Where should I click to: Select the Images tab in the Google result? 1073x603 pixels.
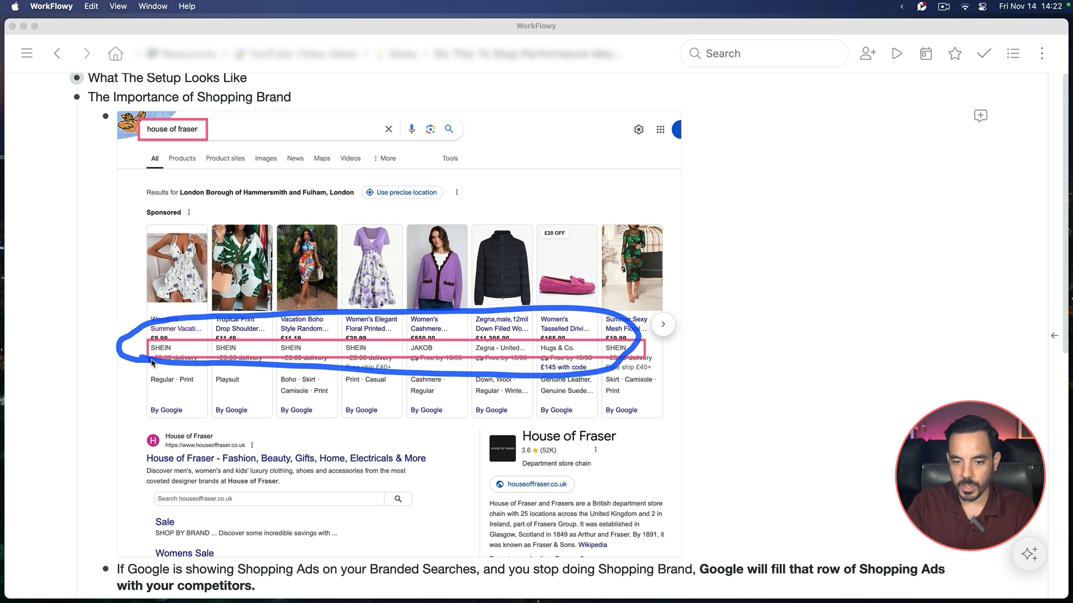tap(265, 158)
